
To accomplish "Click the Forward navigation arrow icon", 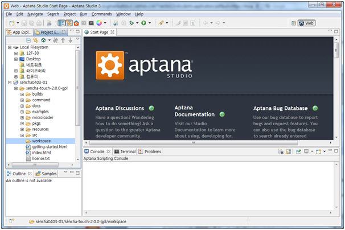I will (218, 23).
